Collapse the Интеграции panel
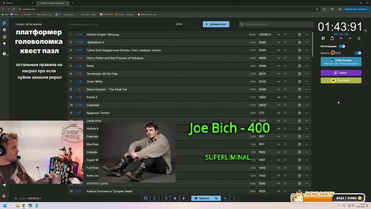The image size is (371, 209). tap(360, 46)
